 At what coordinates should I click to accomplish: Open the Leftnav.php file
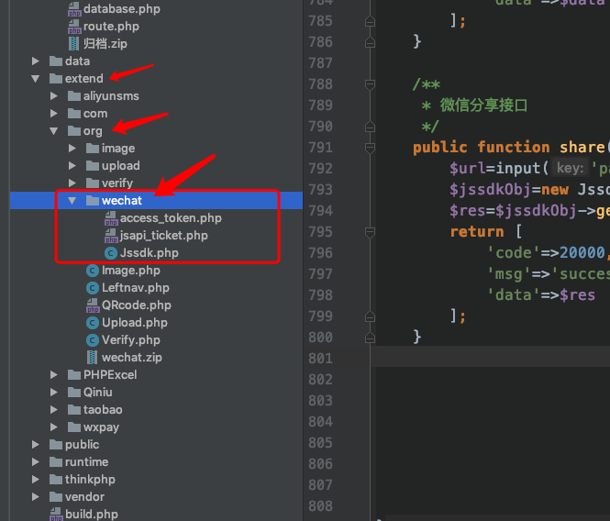pos(136,288)
